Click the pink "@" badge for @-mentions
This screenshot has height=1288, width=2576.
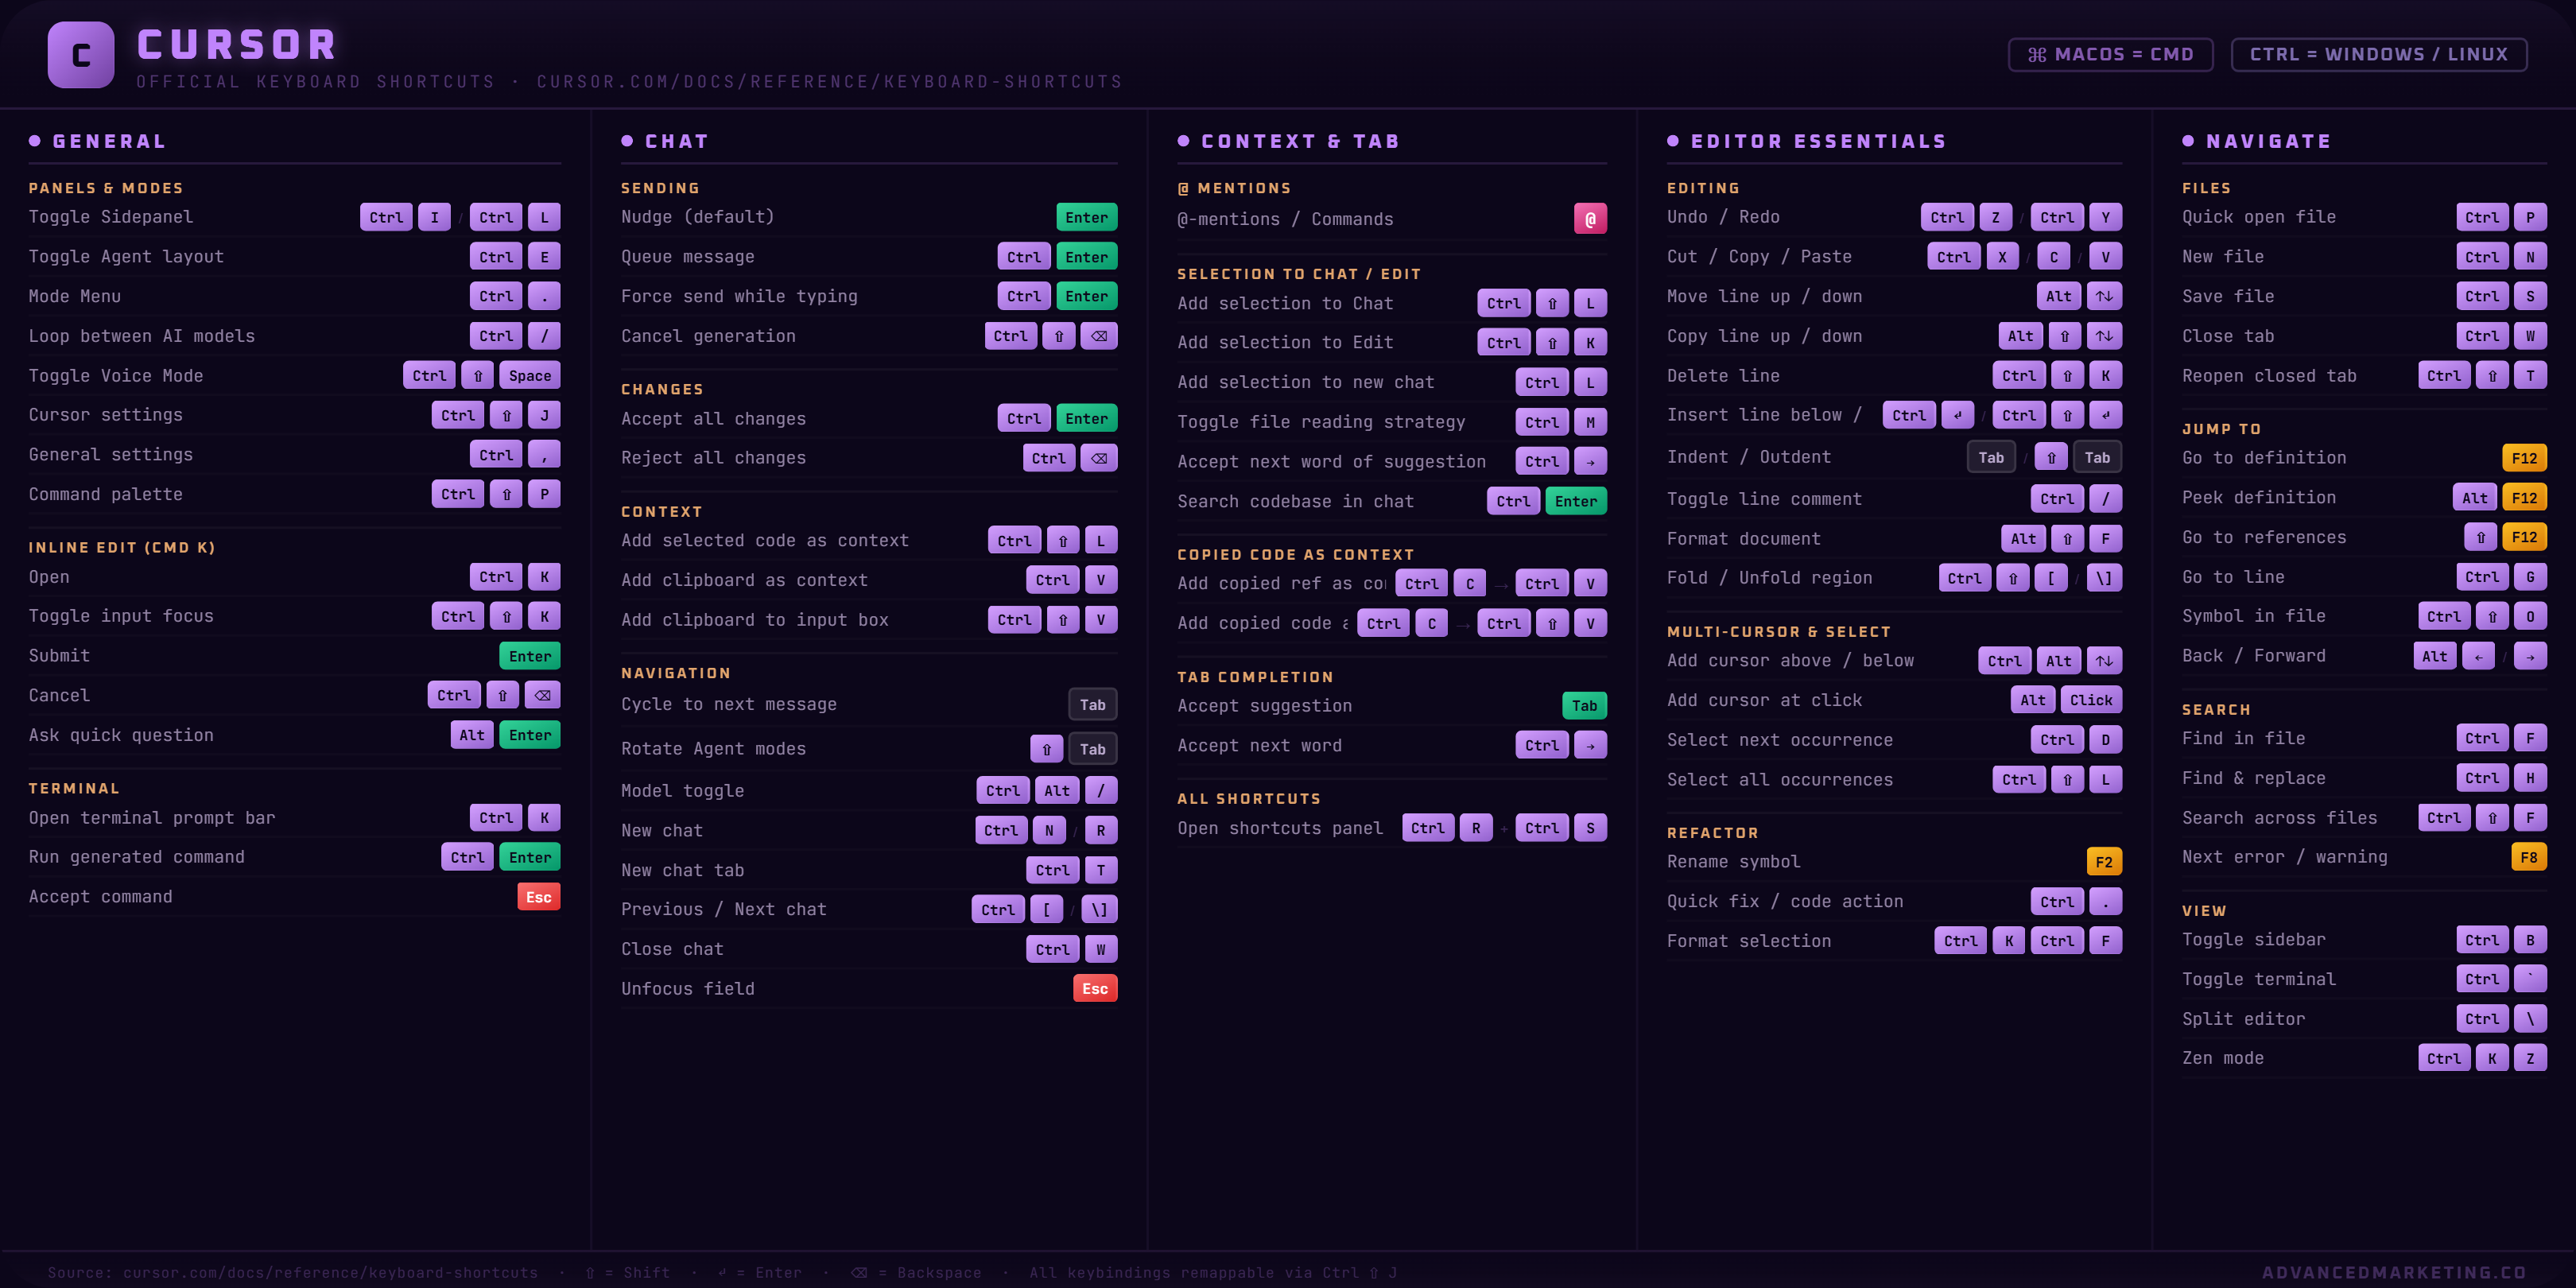click(x=1590, y=219)
